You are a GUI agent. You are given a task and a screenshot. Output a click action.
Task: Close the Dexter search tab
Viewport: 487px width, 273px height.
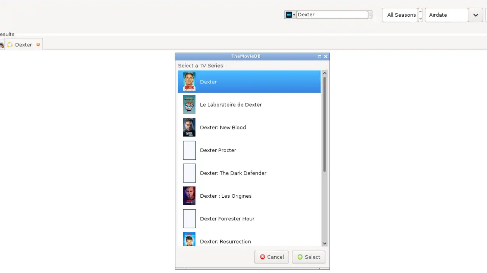pyautogui.click(x=38, y=44)
